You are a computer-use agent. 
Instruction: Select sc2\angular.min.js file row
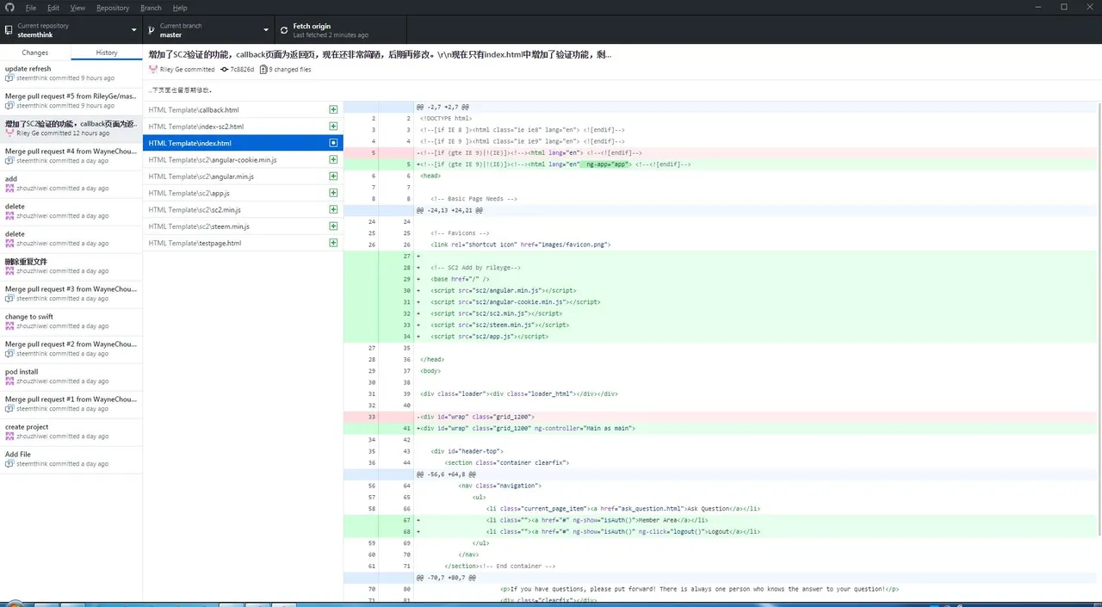(243, 177)
